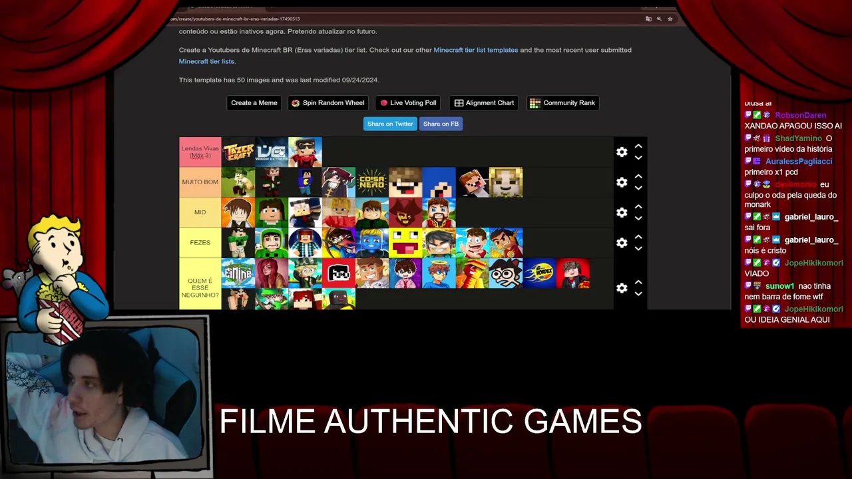
Task: Start a Live Voting Poll
Action: pyautogui.click(x=408, y=103)
